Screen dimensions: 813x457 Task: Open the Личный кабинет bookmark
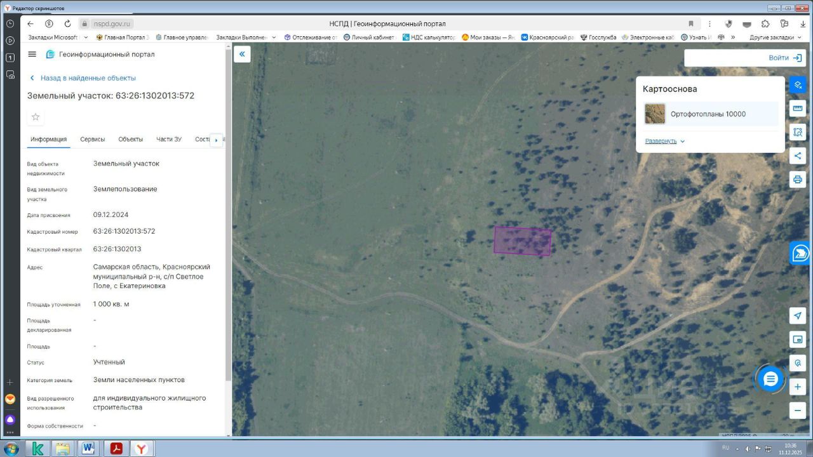pyautogui.click(x=368, y=37)
